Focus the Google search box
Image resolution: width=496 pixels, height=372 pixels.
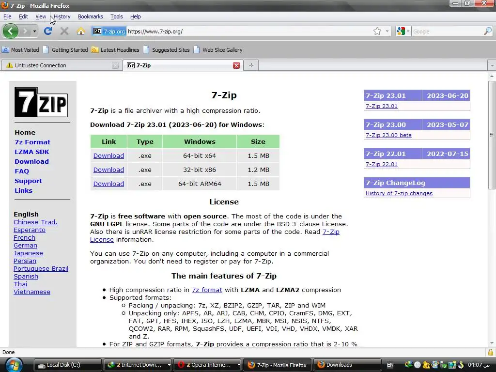[447, 31]
